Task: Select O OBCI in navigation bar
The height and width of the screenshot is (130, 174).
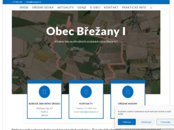Action: coord(95,8)
